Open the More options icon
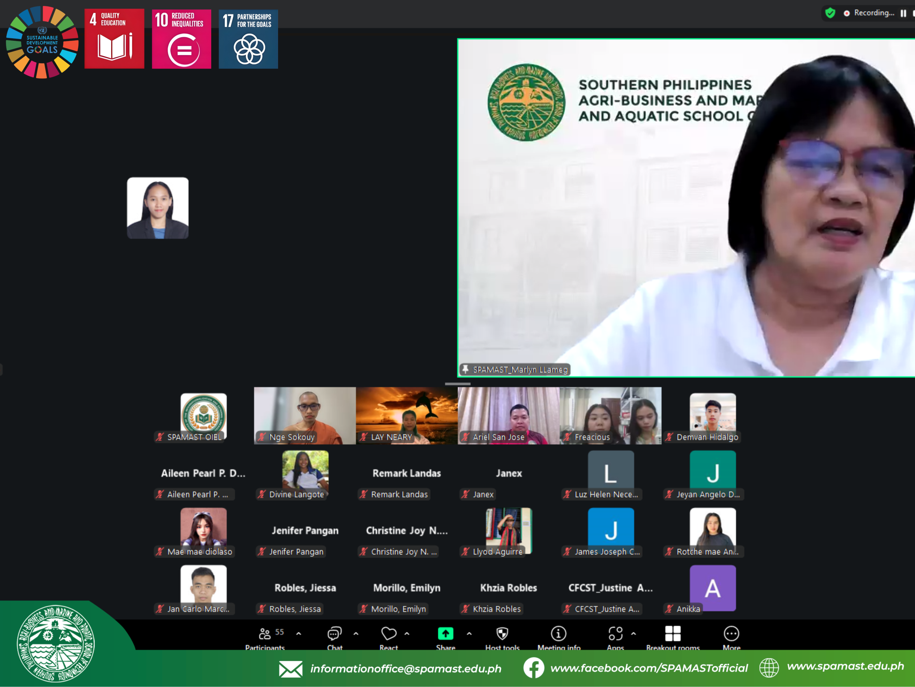The image size is (915, 687). (x=731, y=633)
